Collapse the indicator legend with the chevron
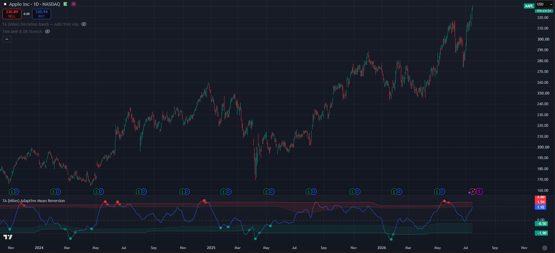The height and width of the screenshot is (253, 555). tap(7, 39)
